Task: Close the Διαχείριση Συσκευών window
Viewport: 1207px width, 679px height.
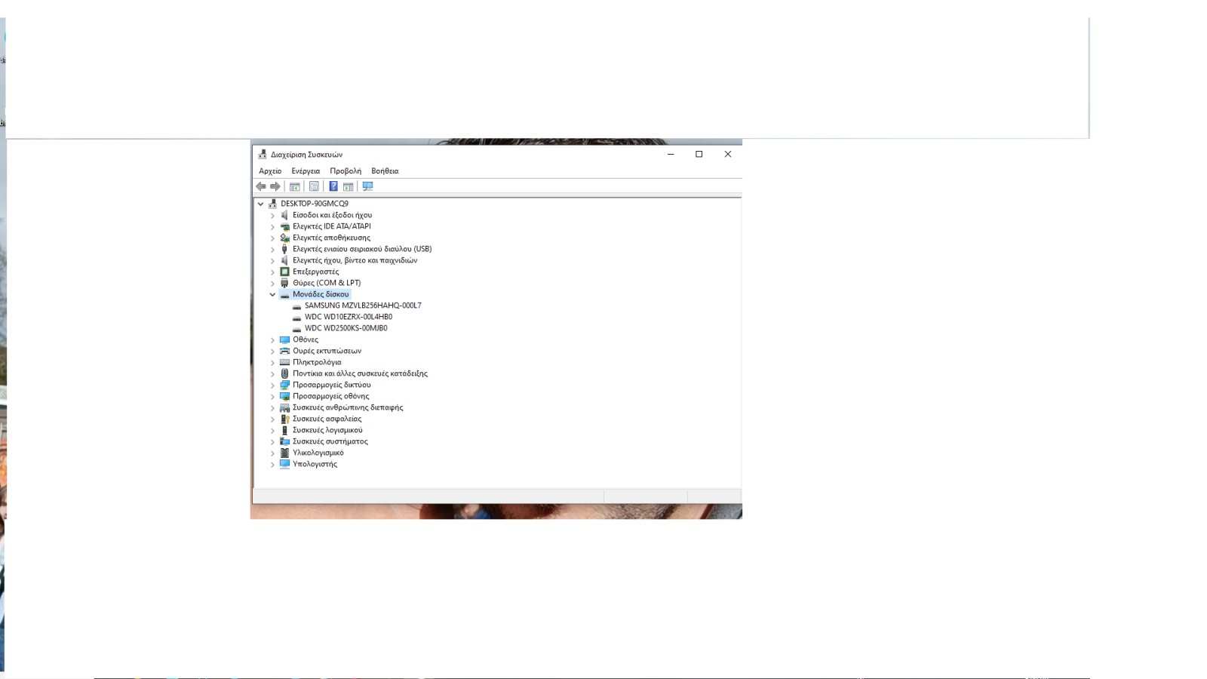Action: tap(728, 154)
